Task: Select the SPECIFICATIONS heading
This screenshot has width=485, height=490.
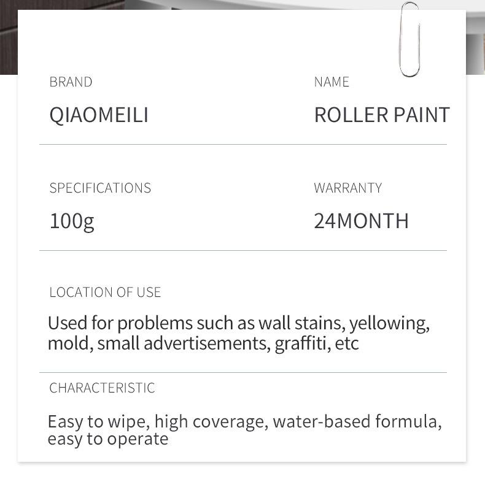Action: [x=100, y=188]
